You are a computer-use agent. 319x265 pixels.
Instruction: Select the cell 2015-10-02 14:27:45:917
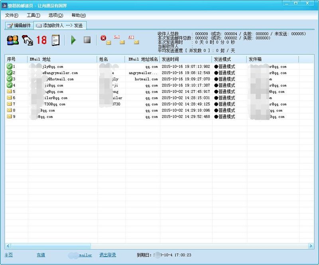(x=186, y=92)
